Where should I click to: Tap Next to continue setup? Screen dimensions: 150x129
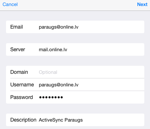tap(142, 4)
